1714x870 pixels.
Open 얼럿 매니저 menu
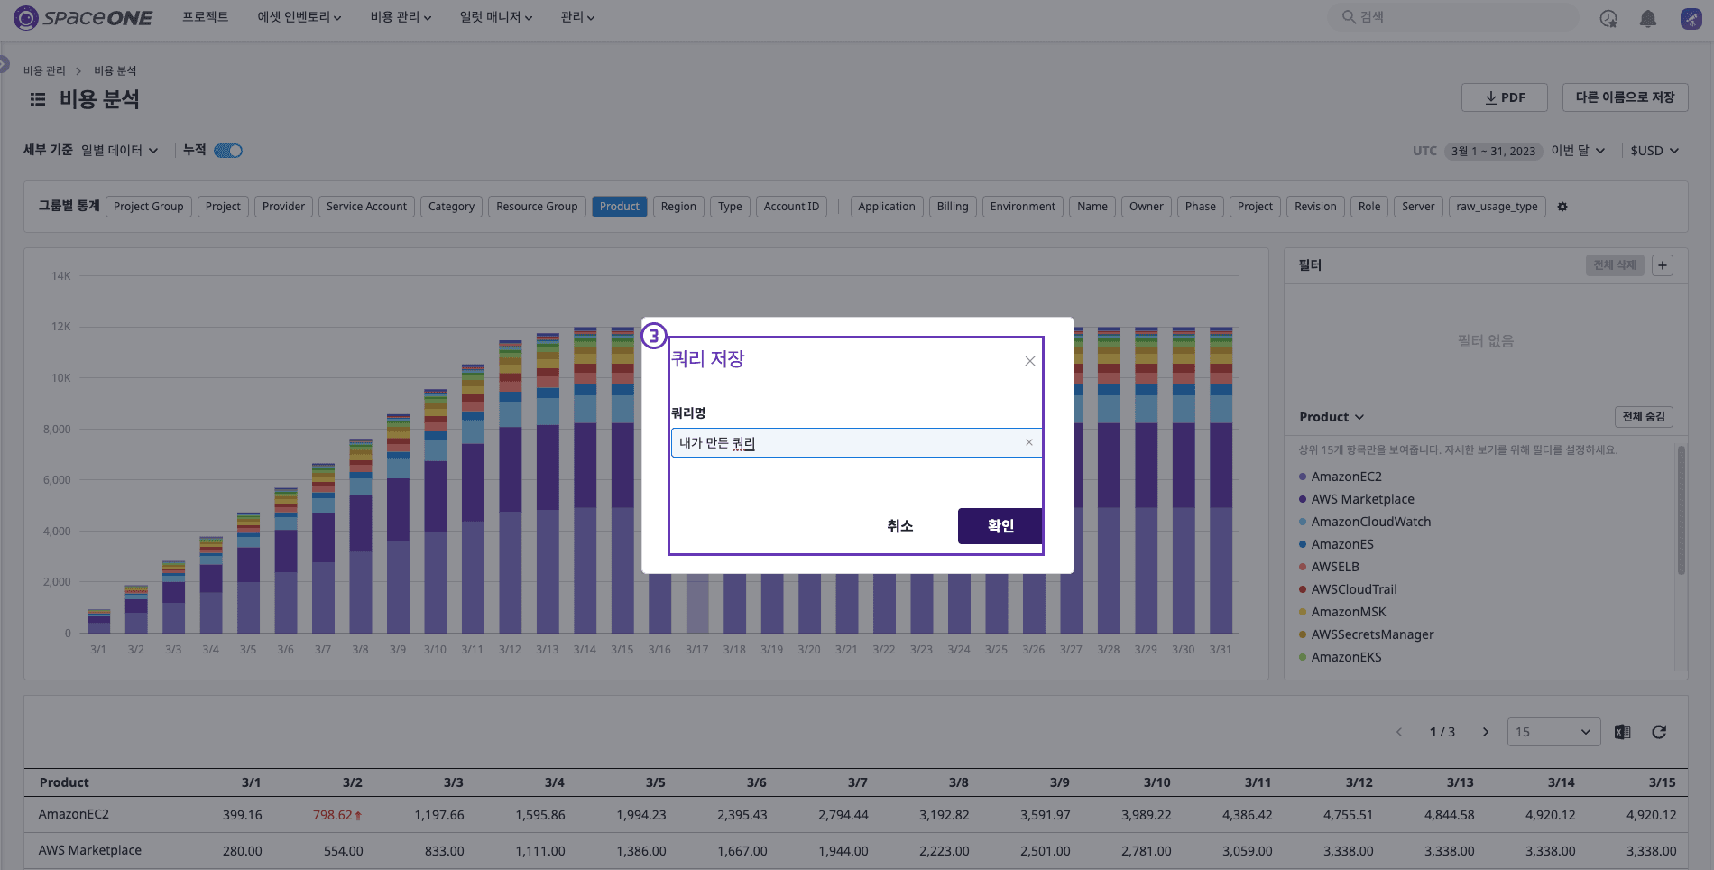click(496, 17)
